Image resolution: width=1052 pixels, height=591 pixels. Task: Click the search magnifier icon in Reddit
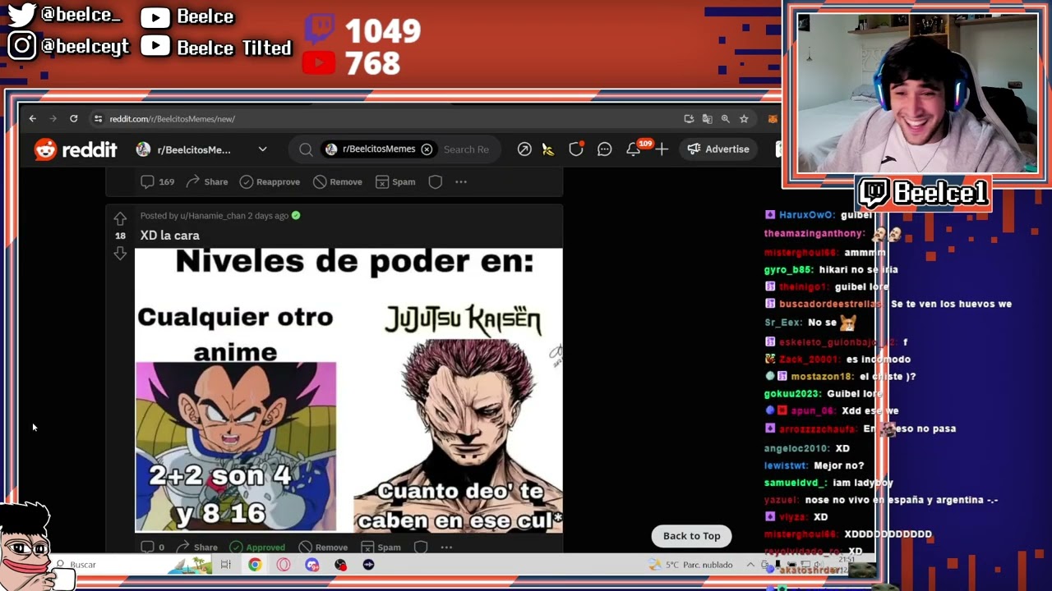306,149
